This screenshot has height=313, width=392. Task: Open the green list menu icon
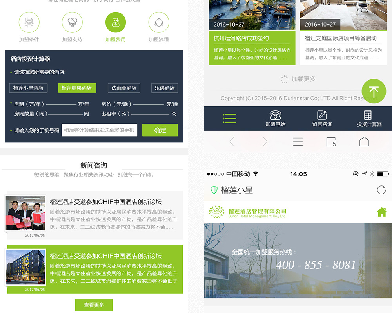(x=229, y=119)
